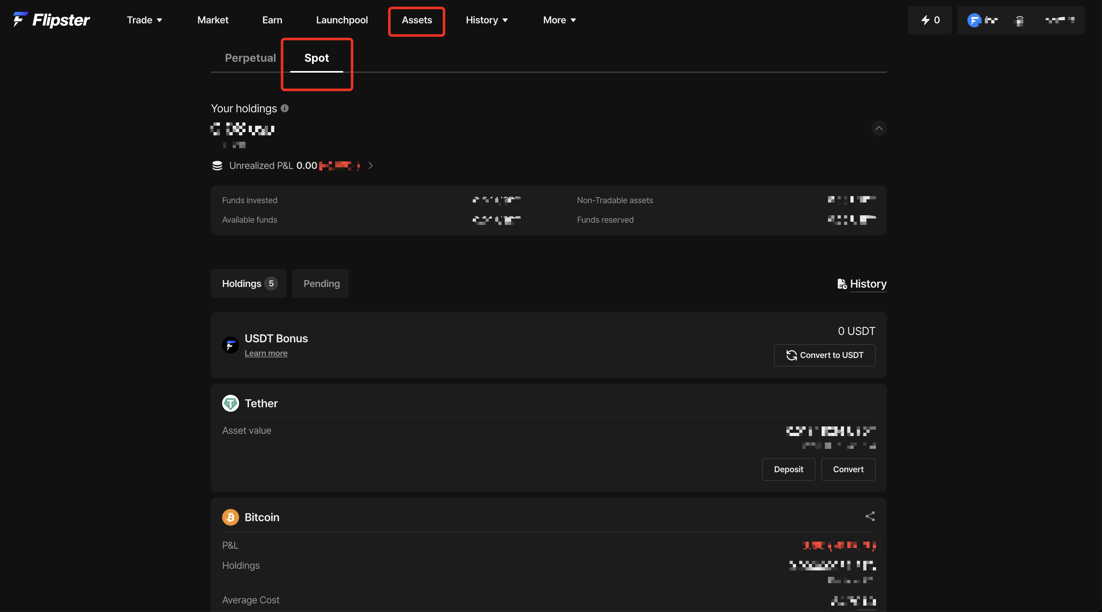The image size is (1102, 612).
Task: Click the Tether Asset value label
Action: (x=246, y=431)
